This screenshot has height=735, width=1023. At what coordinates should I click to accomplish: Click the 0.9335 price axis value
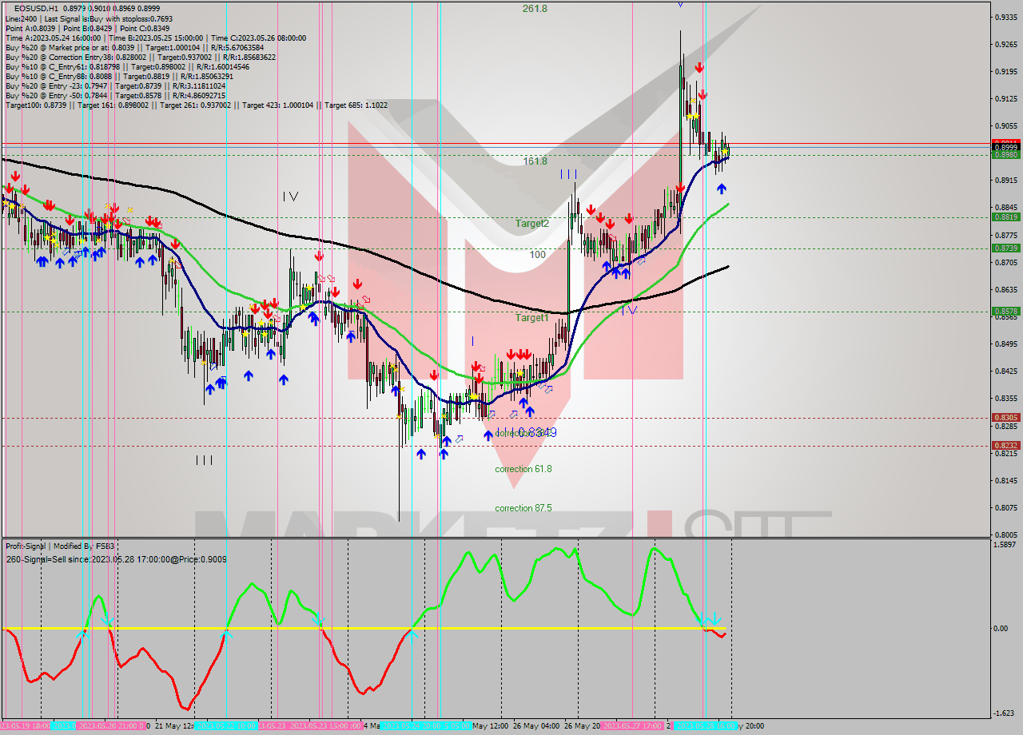1005,17
